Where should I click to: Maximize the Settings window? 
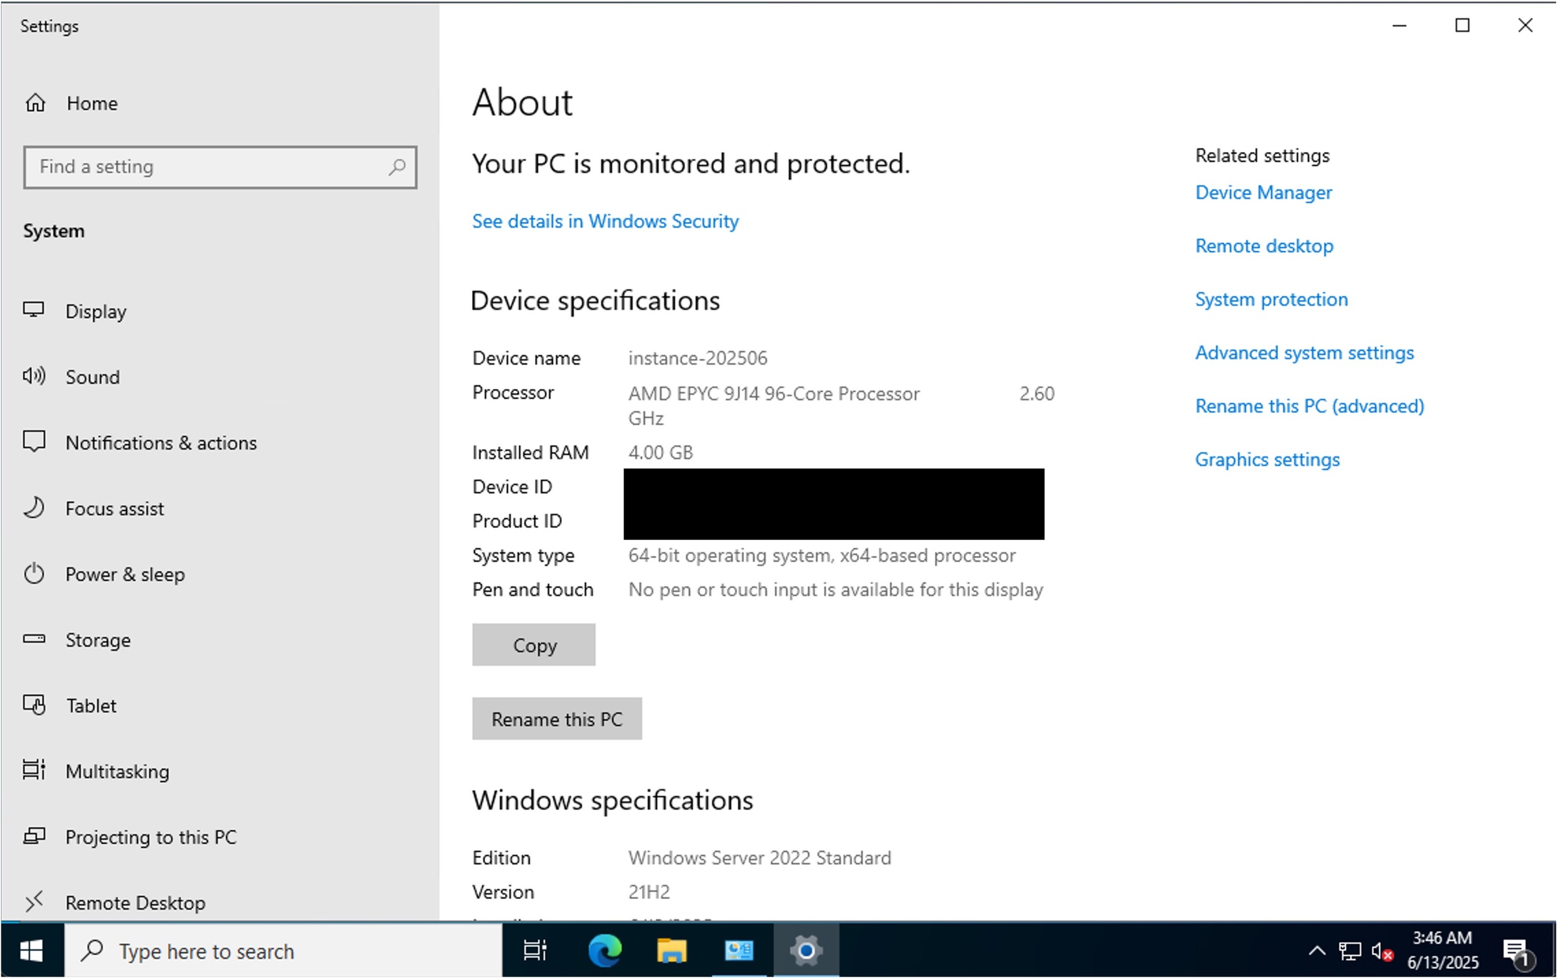click(x=1462, y=26)
